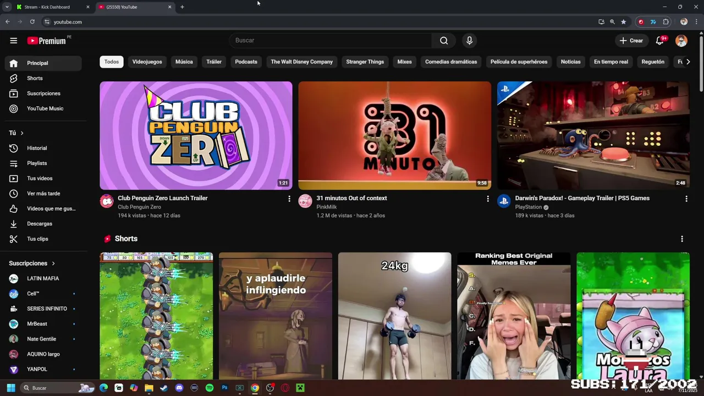Screen dimensions: 704x396
Task: Open Videos que me gustan
Action: (43, 208)
